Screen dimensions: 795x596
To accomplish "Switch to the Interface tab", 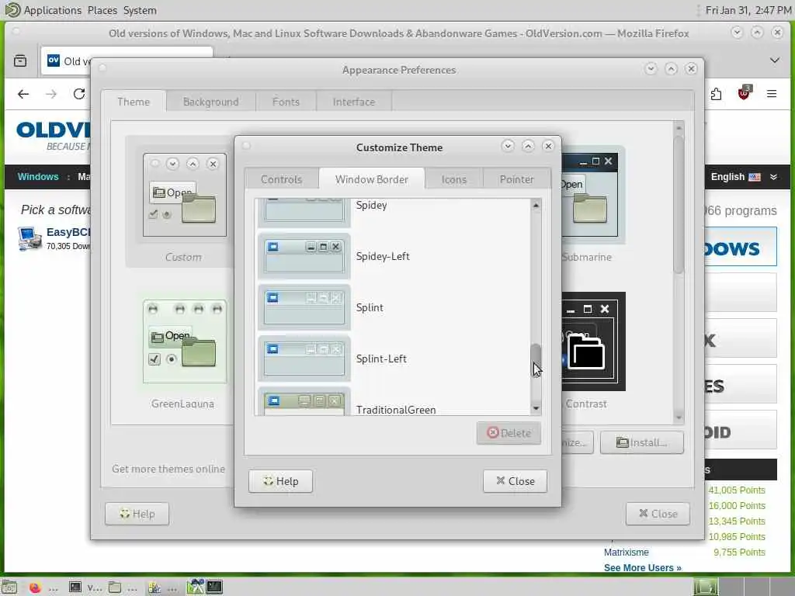I will coord(354,102).
